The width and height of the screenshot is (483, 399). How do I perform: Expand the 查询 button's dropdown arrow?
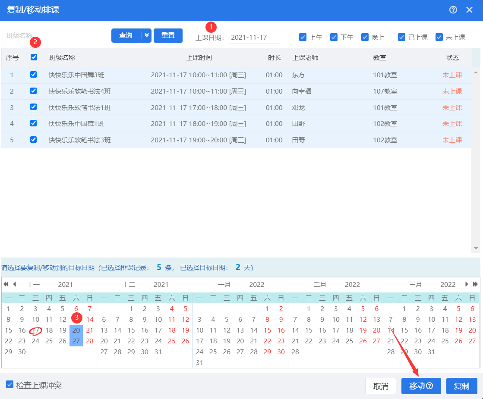coord(147,35)
